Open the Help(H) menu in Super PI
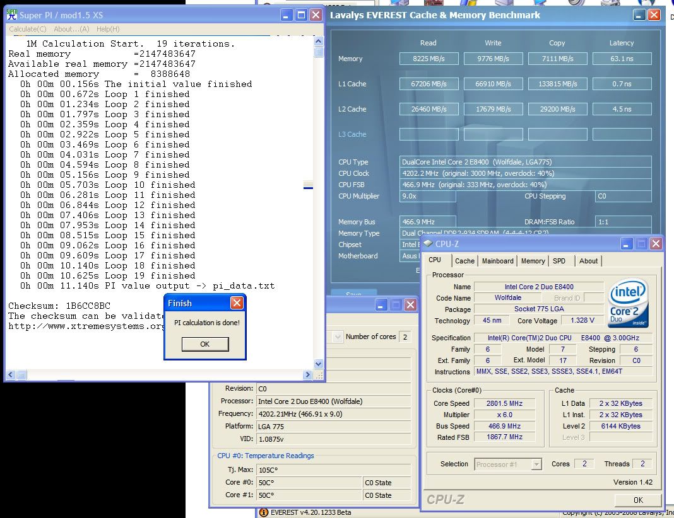This screenshot has height=518, width=674. pyautogui.click(x=108, y=29)
